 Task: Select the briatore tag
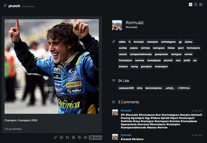pyautogui.click(x=123, y=67)
